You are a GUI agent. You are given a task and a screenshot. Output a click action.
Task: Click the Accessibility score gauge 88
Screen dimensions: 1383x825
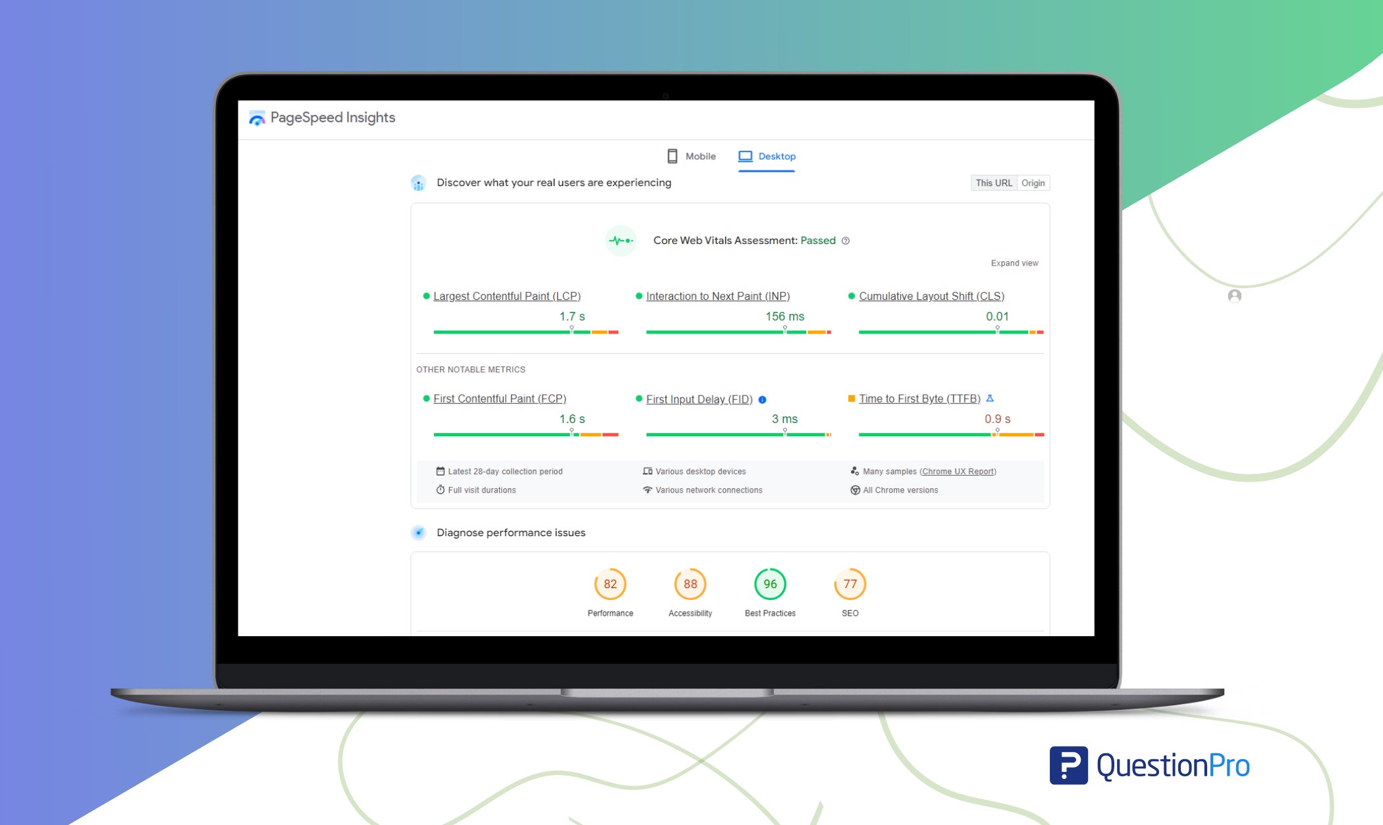pyautogui.click(x=690, y=584)
